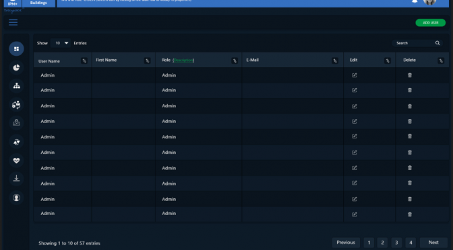Click sort icon in Edit column header

(x=388, y=60)
